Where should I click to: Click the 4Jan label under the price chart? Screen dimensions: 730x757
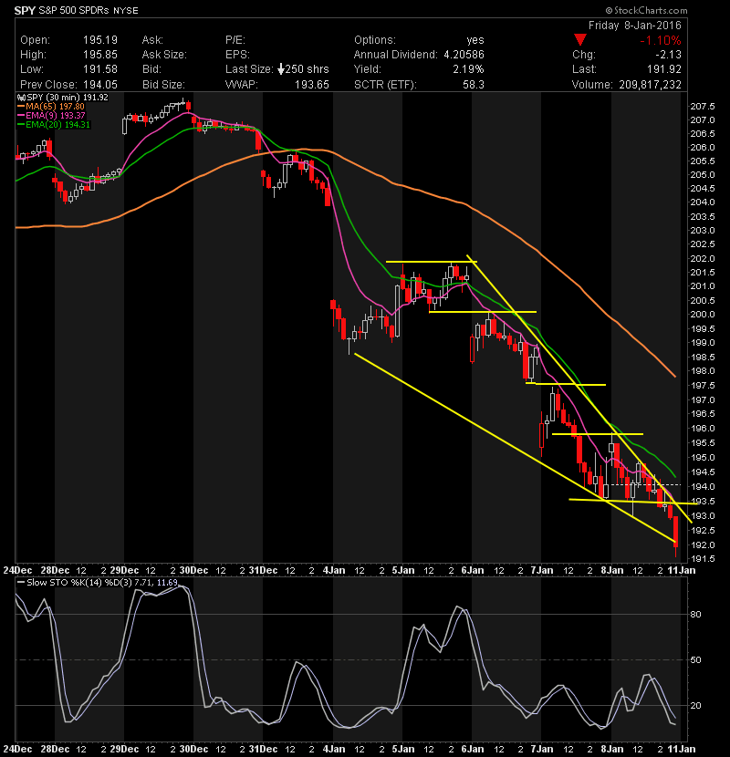coord(333,570)
